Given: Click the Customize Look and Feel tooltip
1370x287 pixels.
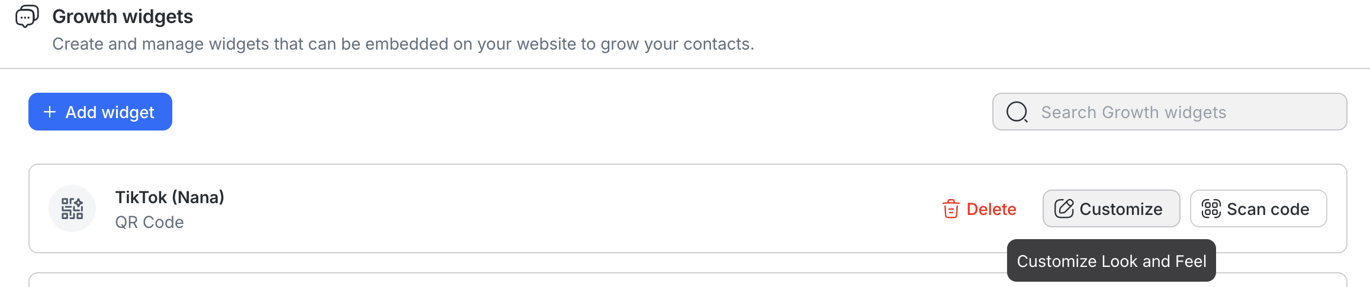Looking at the screenshot, I should click(x=1111, y=261).
